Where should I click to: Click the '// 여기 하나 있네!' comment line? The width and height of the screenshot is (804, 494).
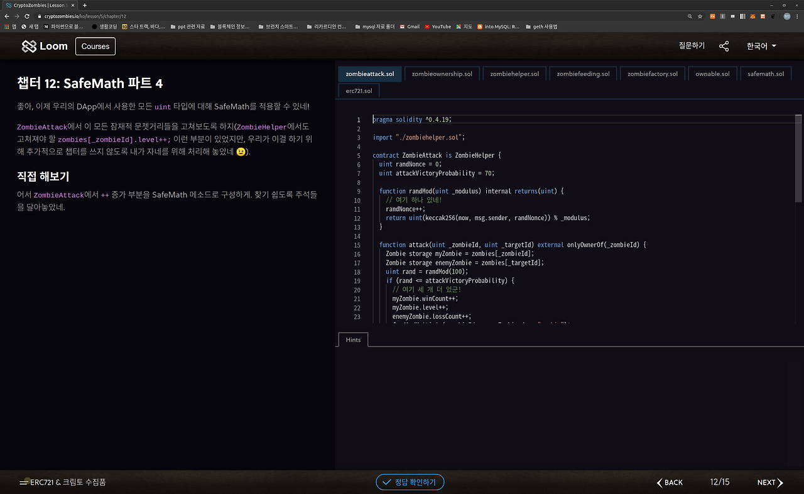(414, 200)
